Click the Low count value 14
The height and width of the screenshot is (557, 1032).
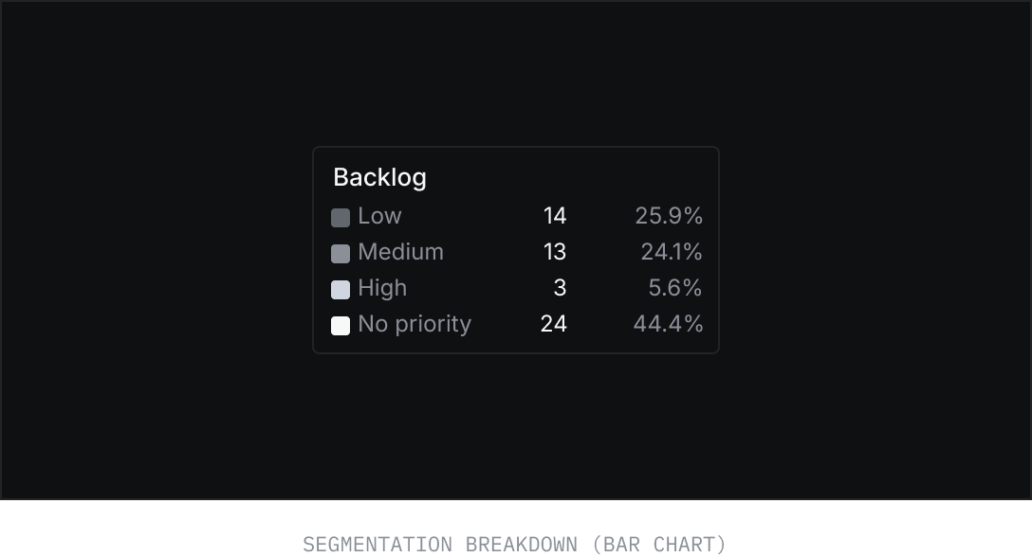click(x=555, y=216)
